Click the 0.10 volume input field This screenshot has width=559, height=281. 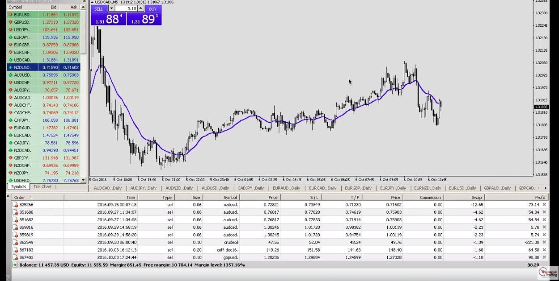point(127,9)
